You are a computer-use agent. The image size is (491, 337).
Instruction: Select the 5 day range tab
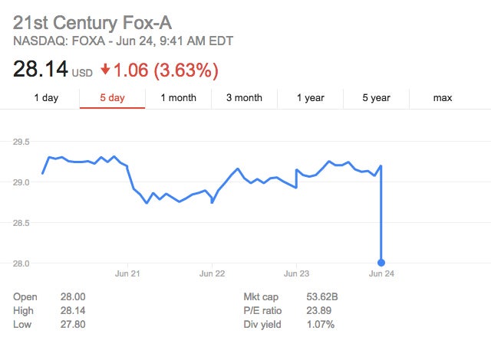click(112, 98)
